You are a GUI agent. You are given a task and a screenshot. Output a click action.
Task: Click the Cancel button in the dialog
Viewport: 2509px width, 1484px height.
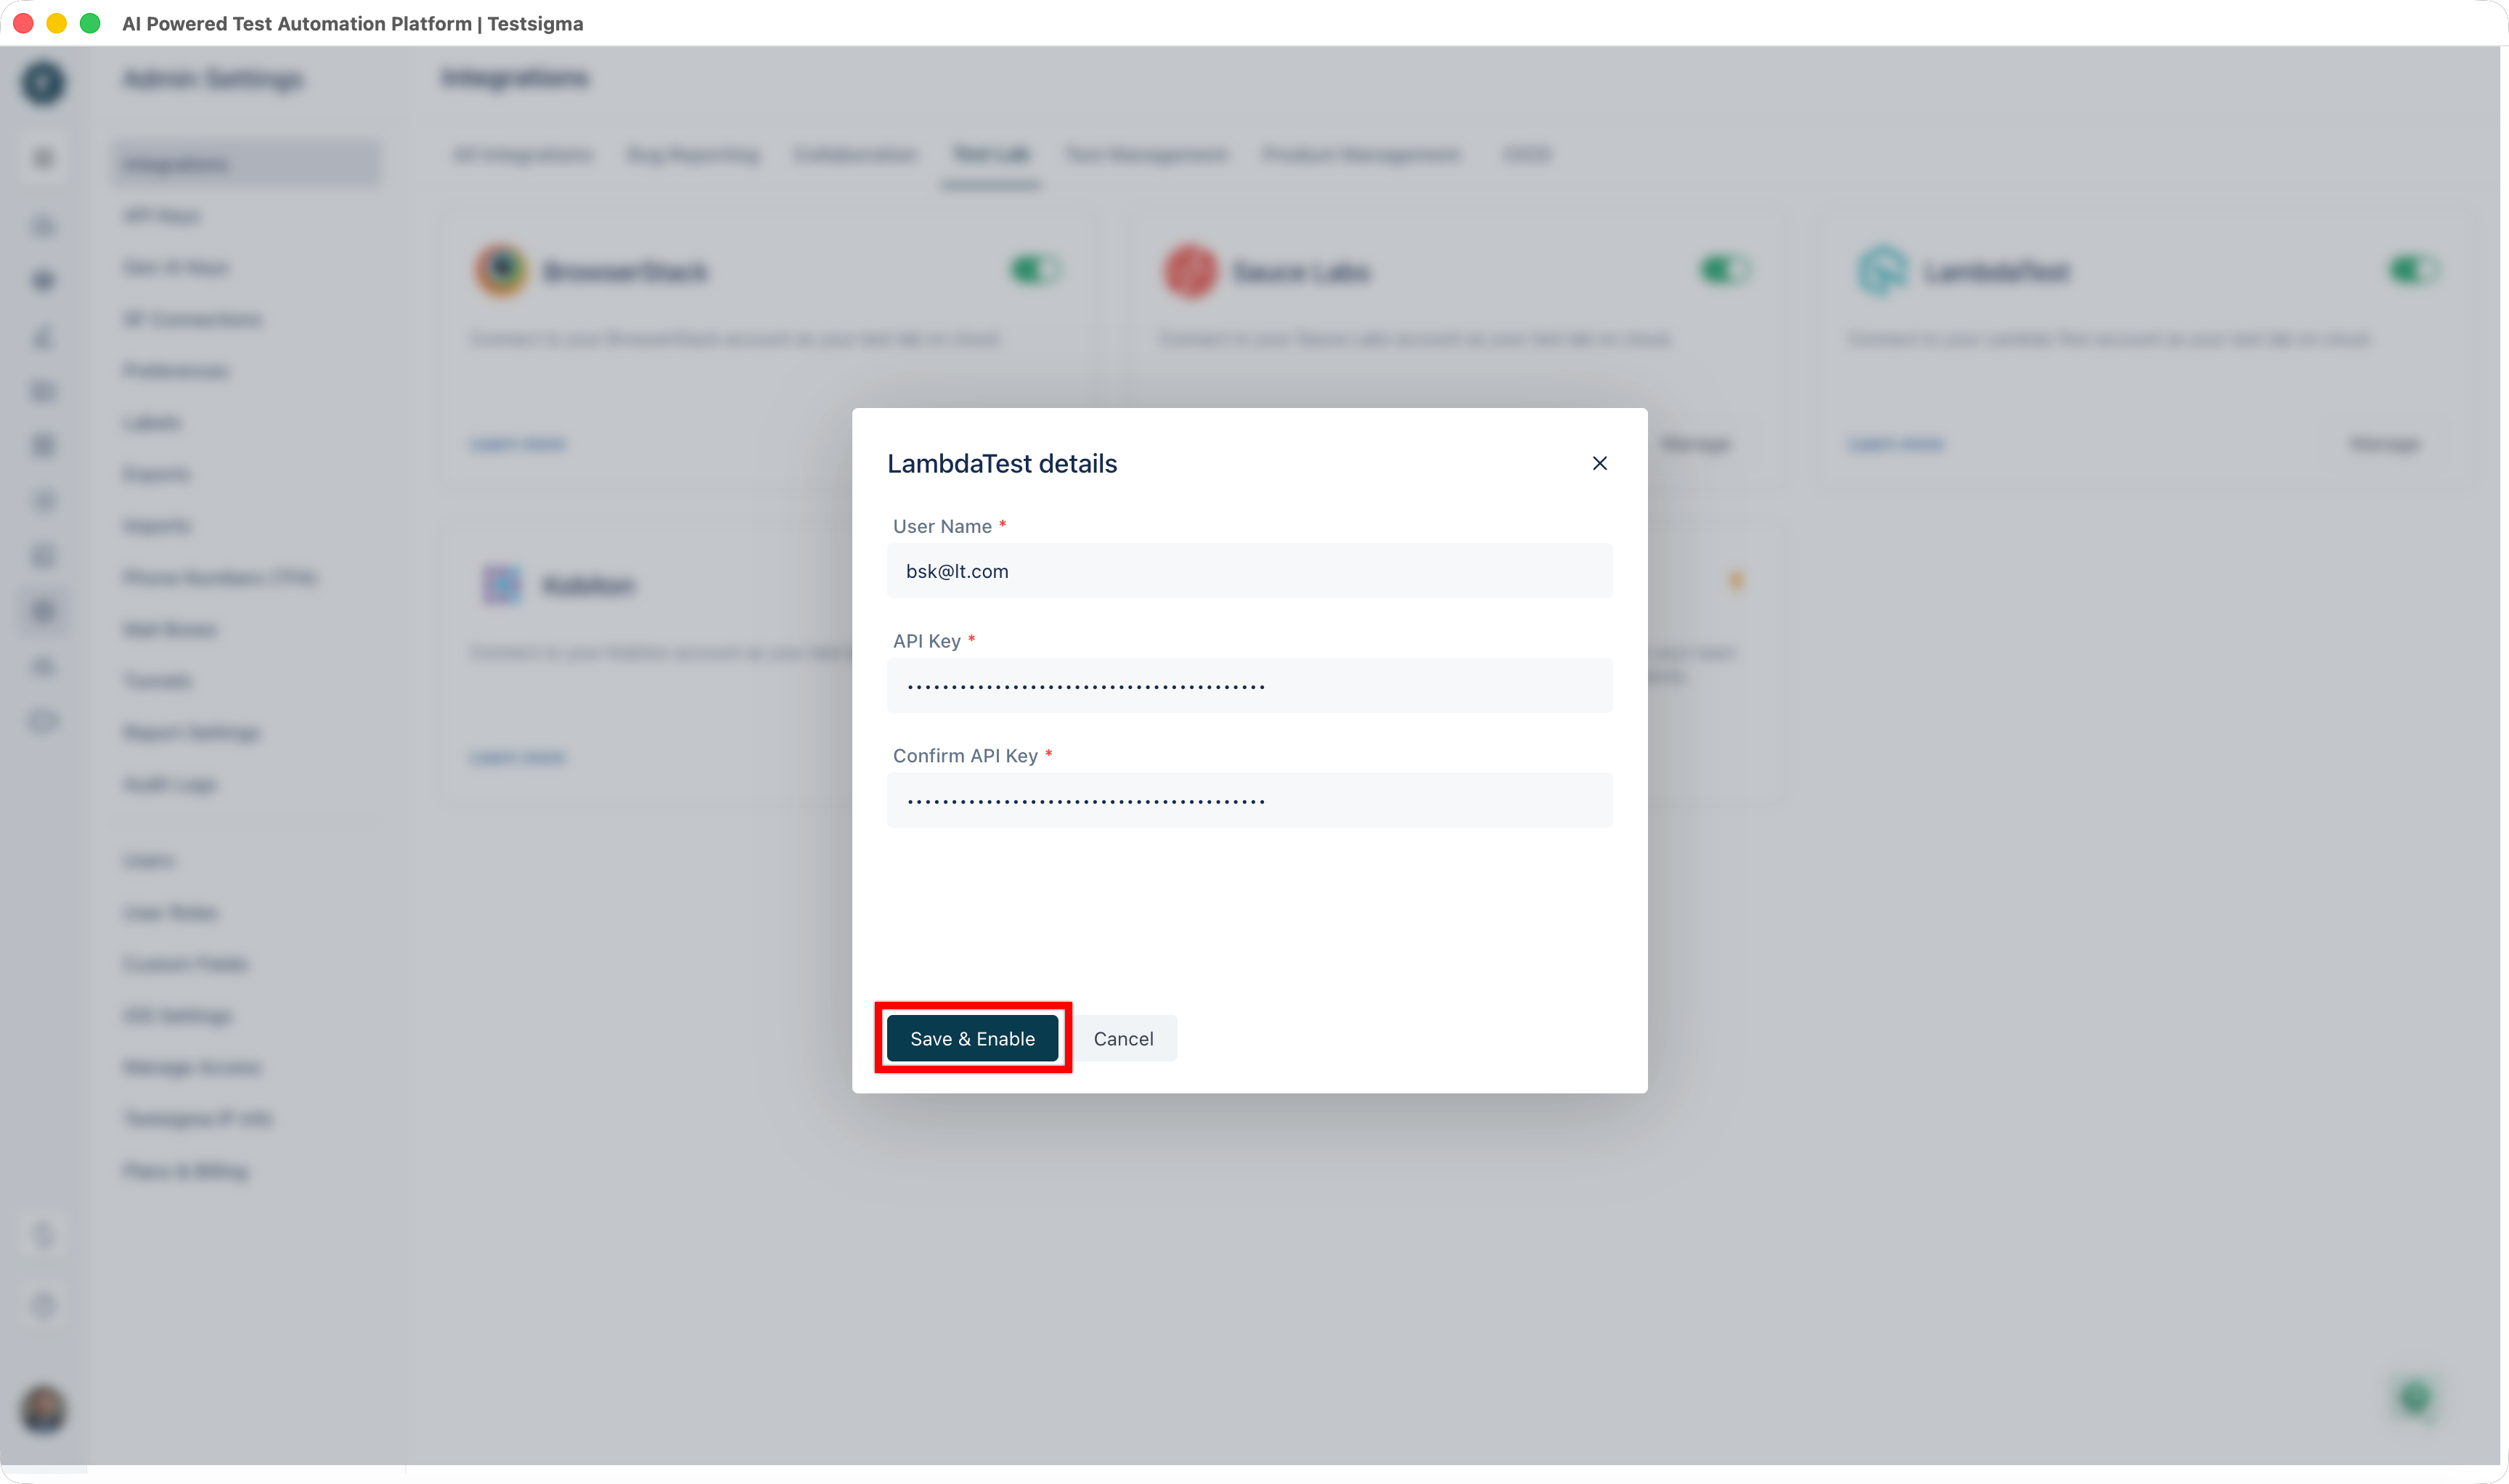click(x=1124, y=1038)
